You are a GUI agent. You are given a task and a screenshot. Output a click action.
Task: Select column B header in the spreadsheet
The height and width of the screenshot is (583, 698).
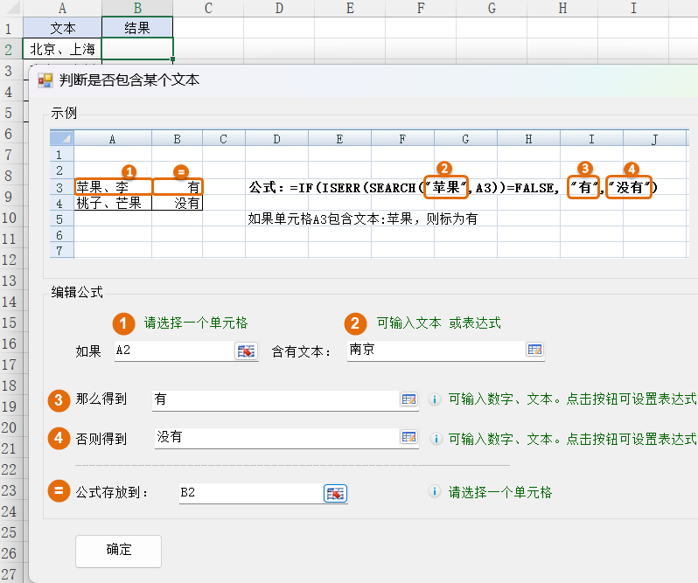click(137, 8)
